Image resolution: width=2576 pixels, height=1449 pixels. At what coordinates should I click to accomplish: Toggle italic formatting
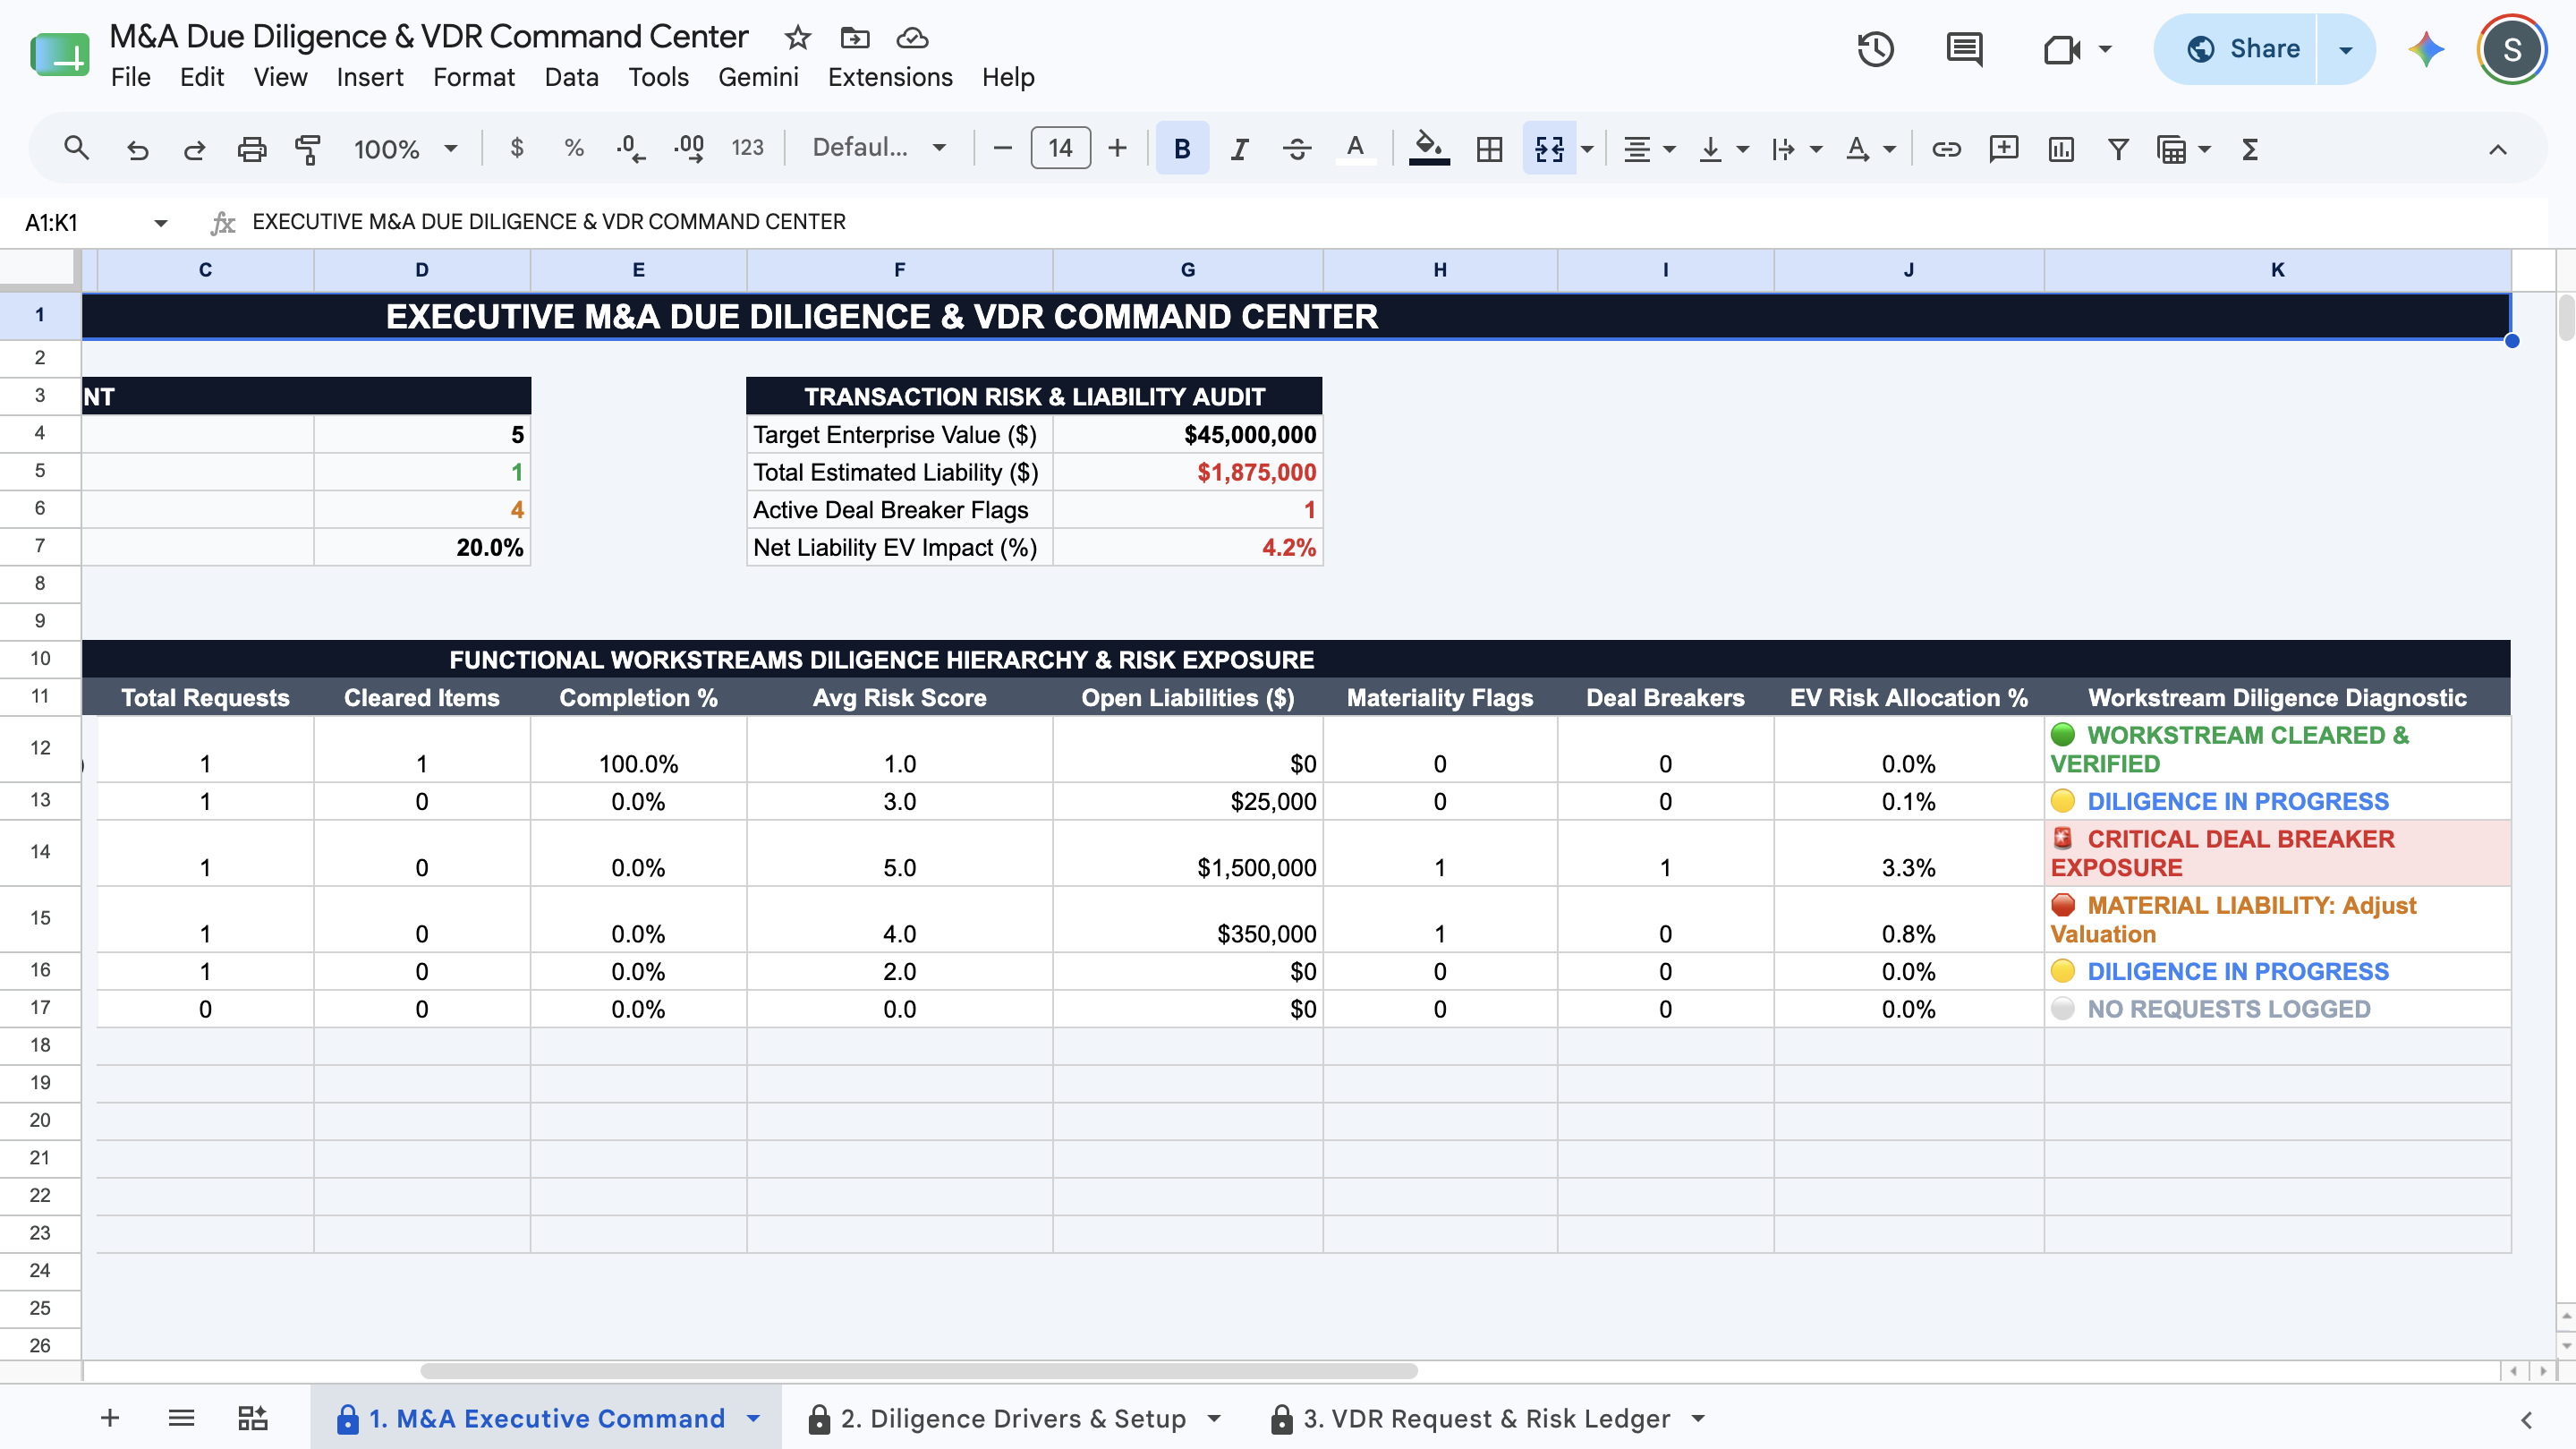coord(1239,149)
